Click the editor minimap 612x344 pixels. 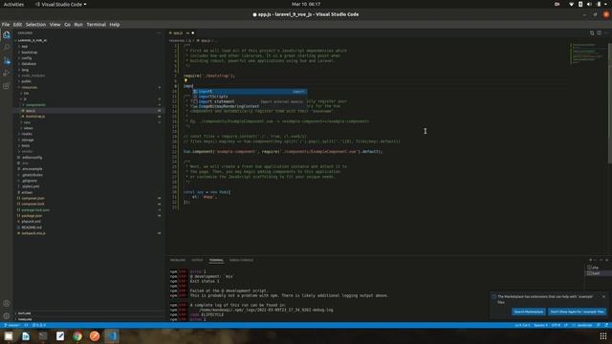[587, 54]
